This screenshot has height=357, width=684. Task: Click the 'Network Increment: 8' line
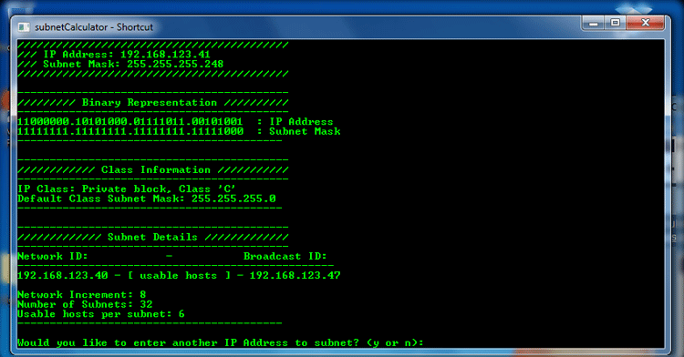click(x=81, y=295)
